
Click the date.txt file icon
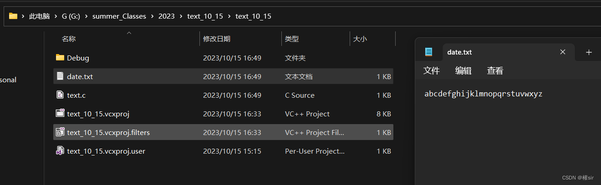point(60,76)
